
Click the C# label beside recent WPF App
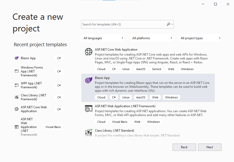pos(59,85)
